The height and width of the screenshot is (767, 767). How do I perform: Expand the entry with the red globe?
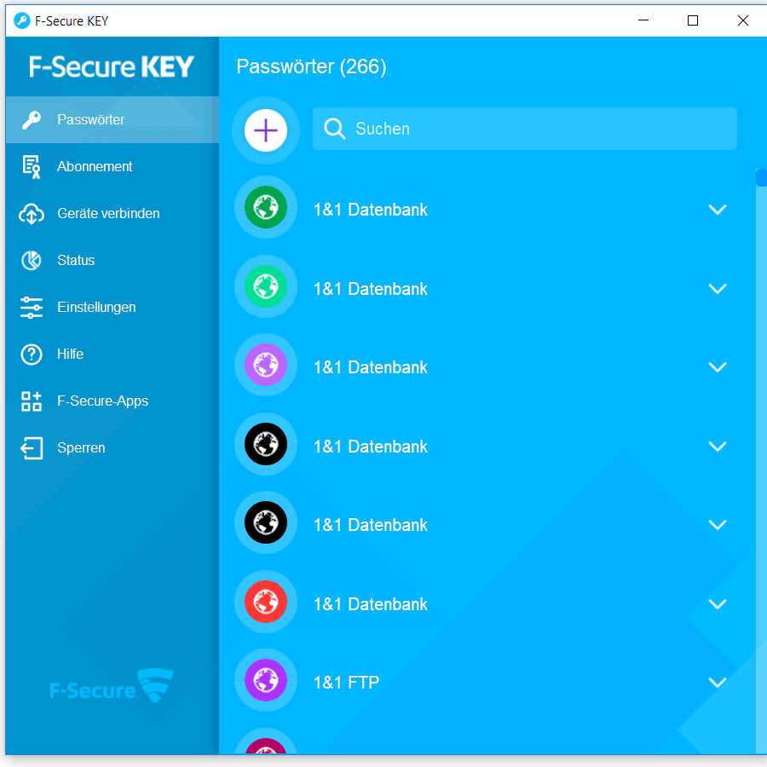point(717,604)
